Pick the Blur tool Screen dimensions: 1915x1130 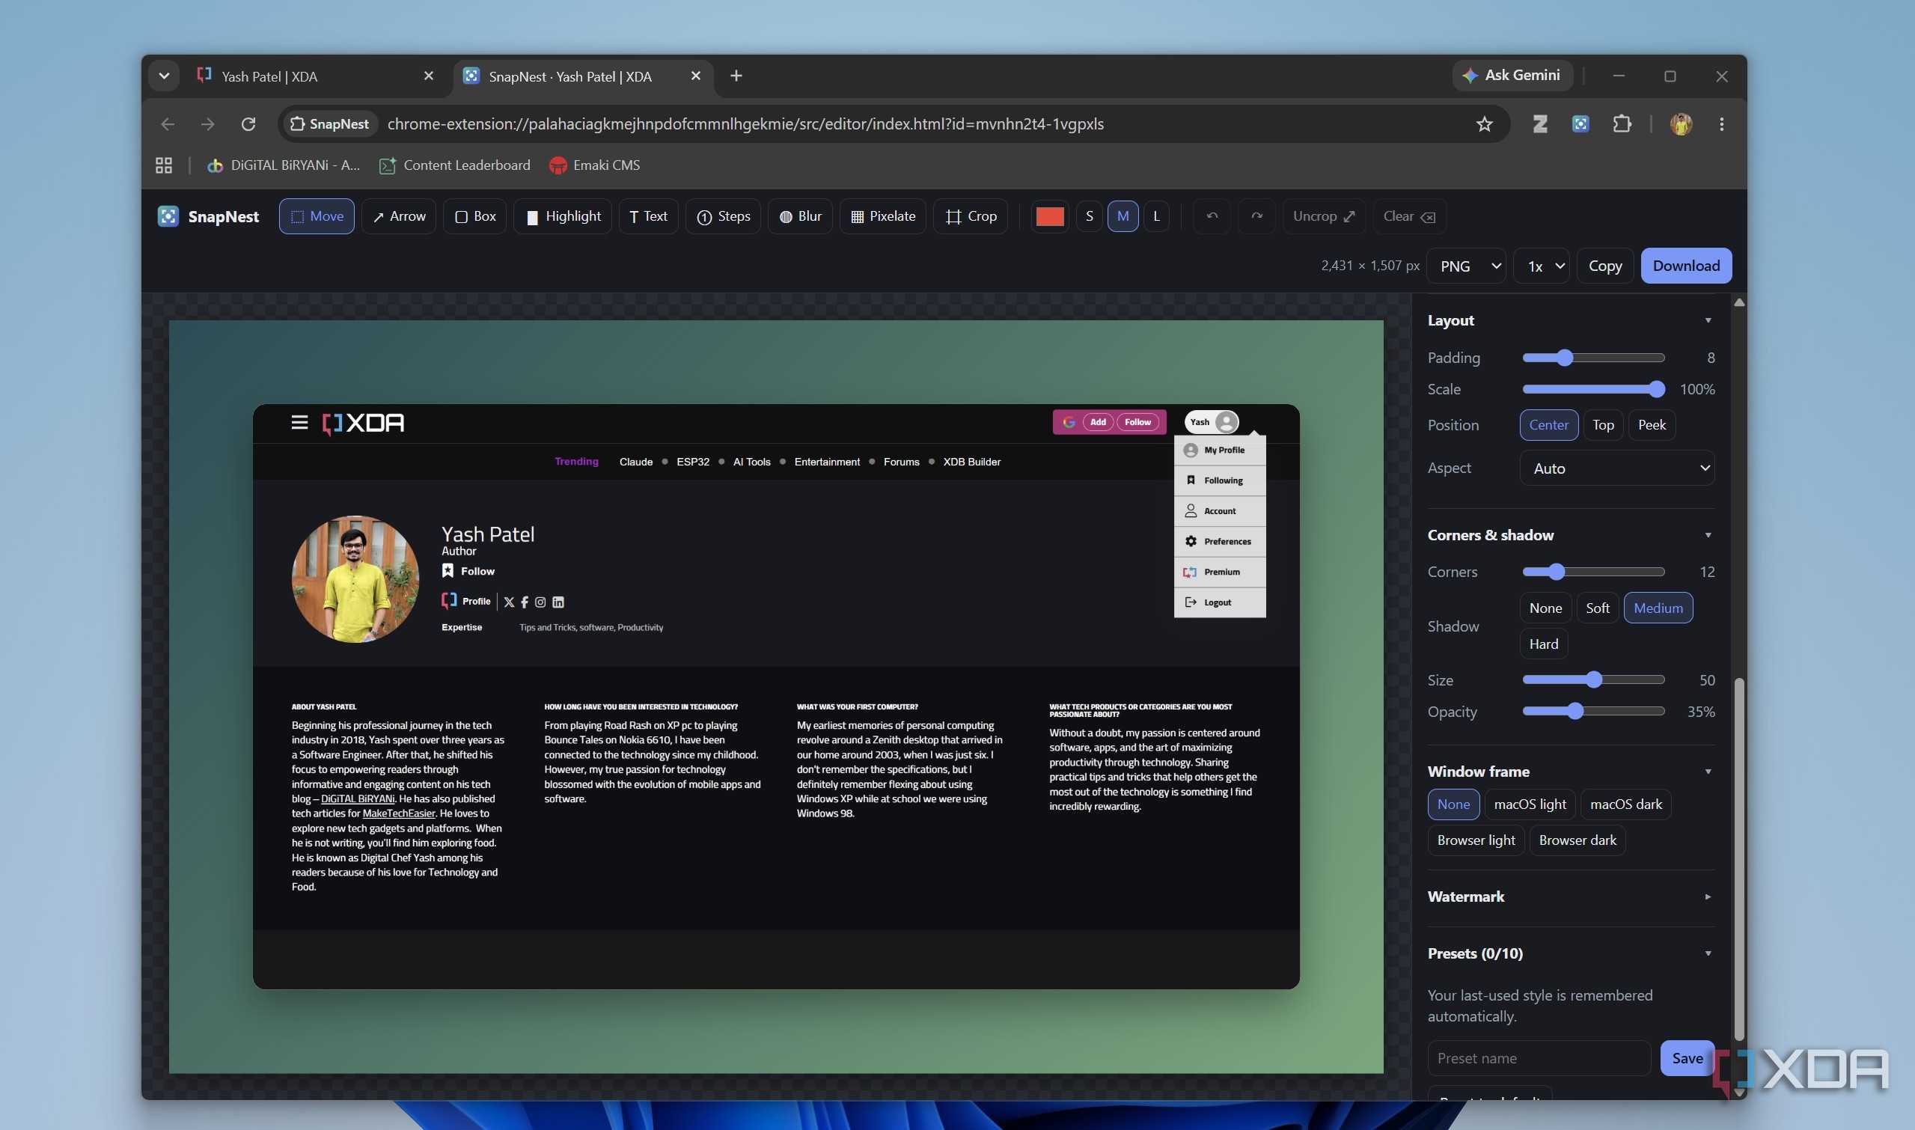coord(799,216)
